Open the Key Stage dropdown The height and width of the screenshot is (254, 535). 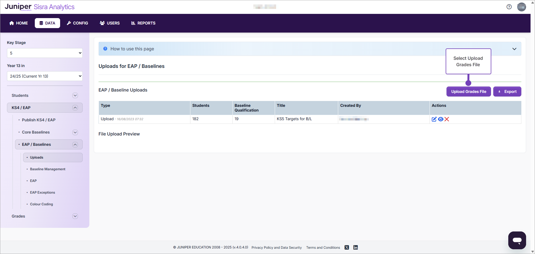coord(45,53)
